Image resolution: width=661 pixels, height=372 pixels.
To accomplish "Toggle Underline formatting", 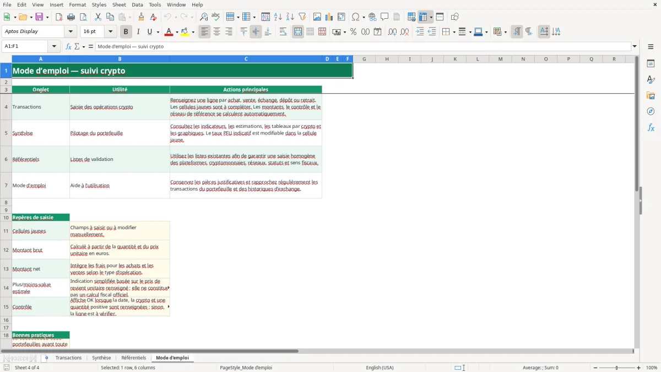I will pyautogui.click(x=149, y=32).
